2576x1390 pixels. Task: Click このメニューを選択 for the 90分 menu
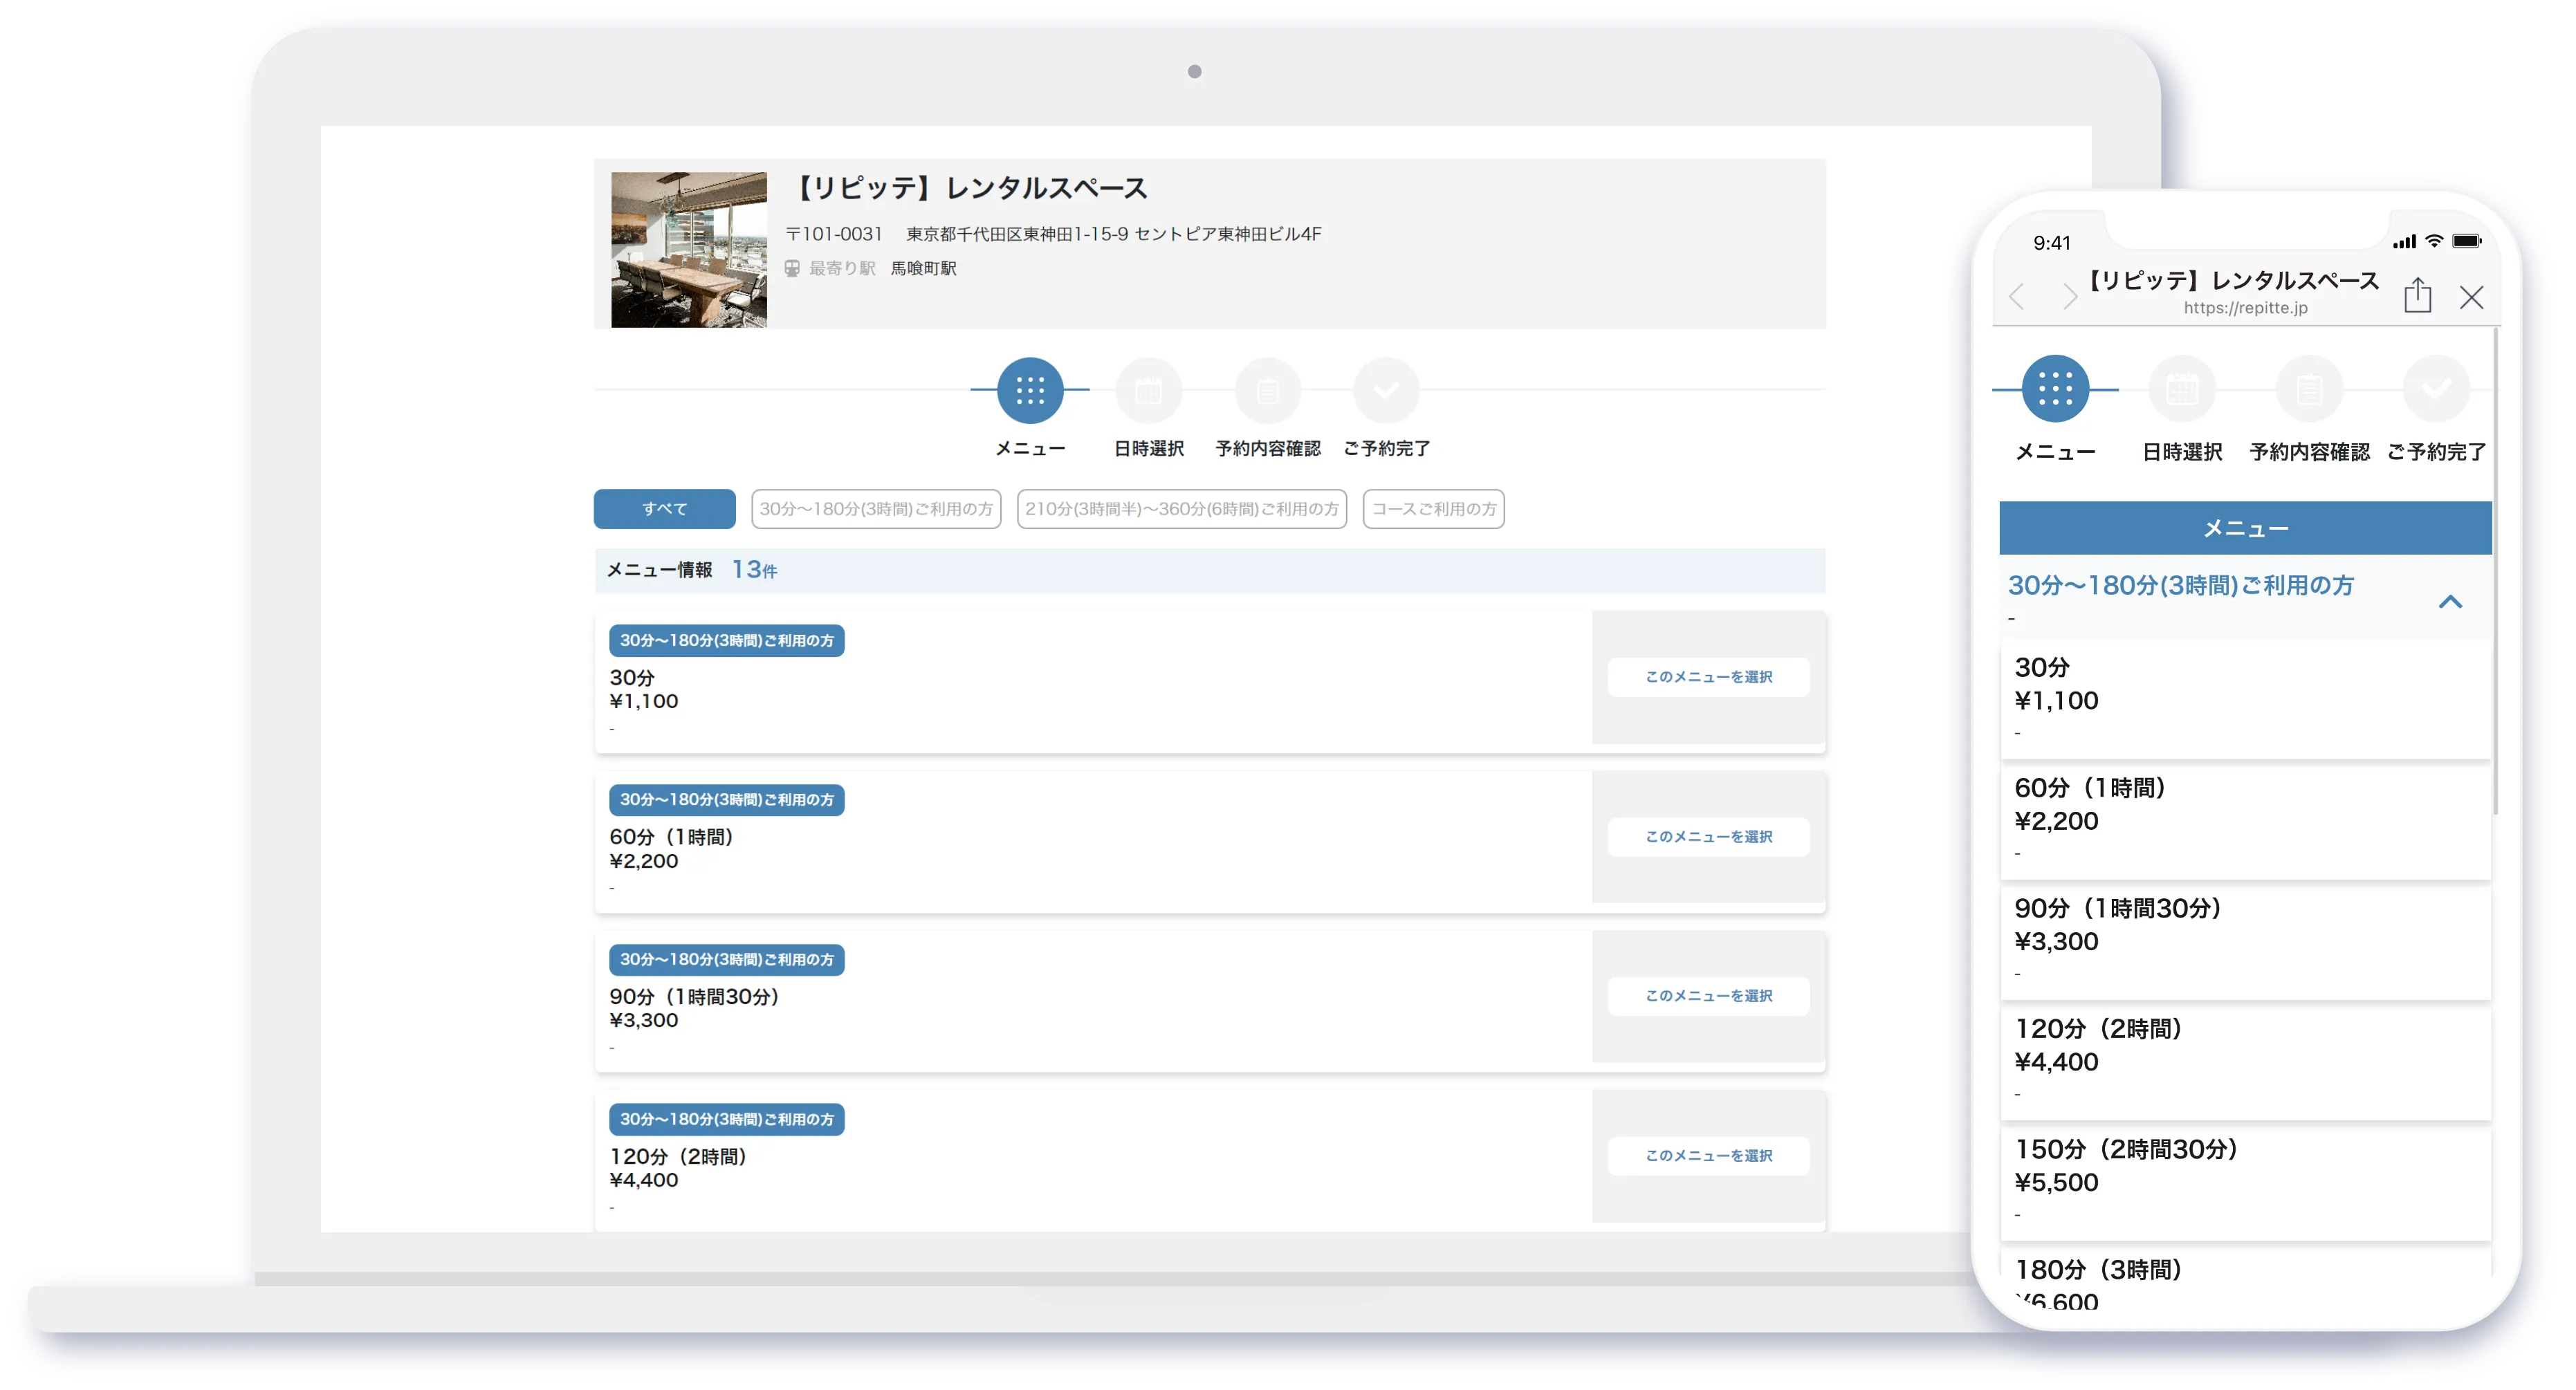pos(1708,996)
